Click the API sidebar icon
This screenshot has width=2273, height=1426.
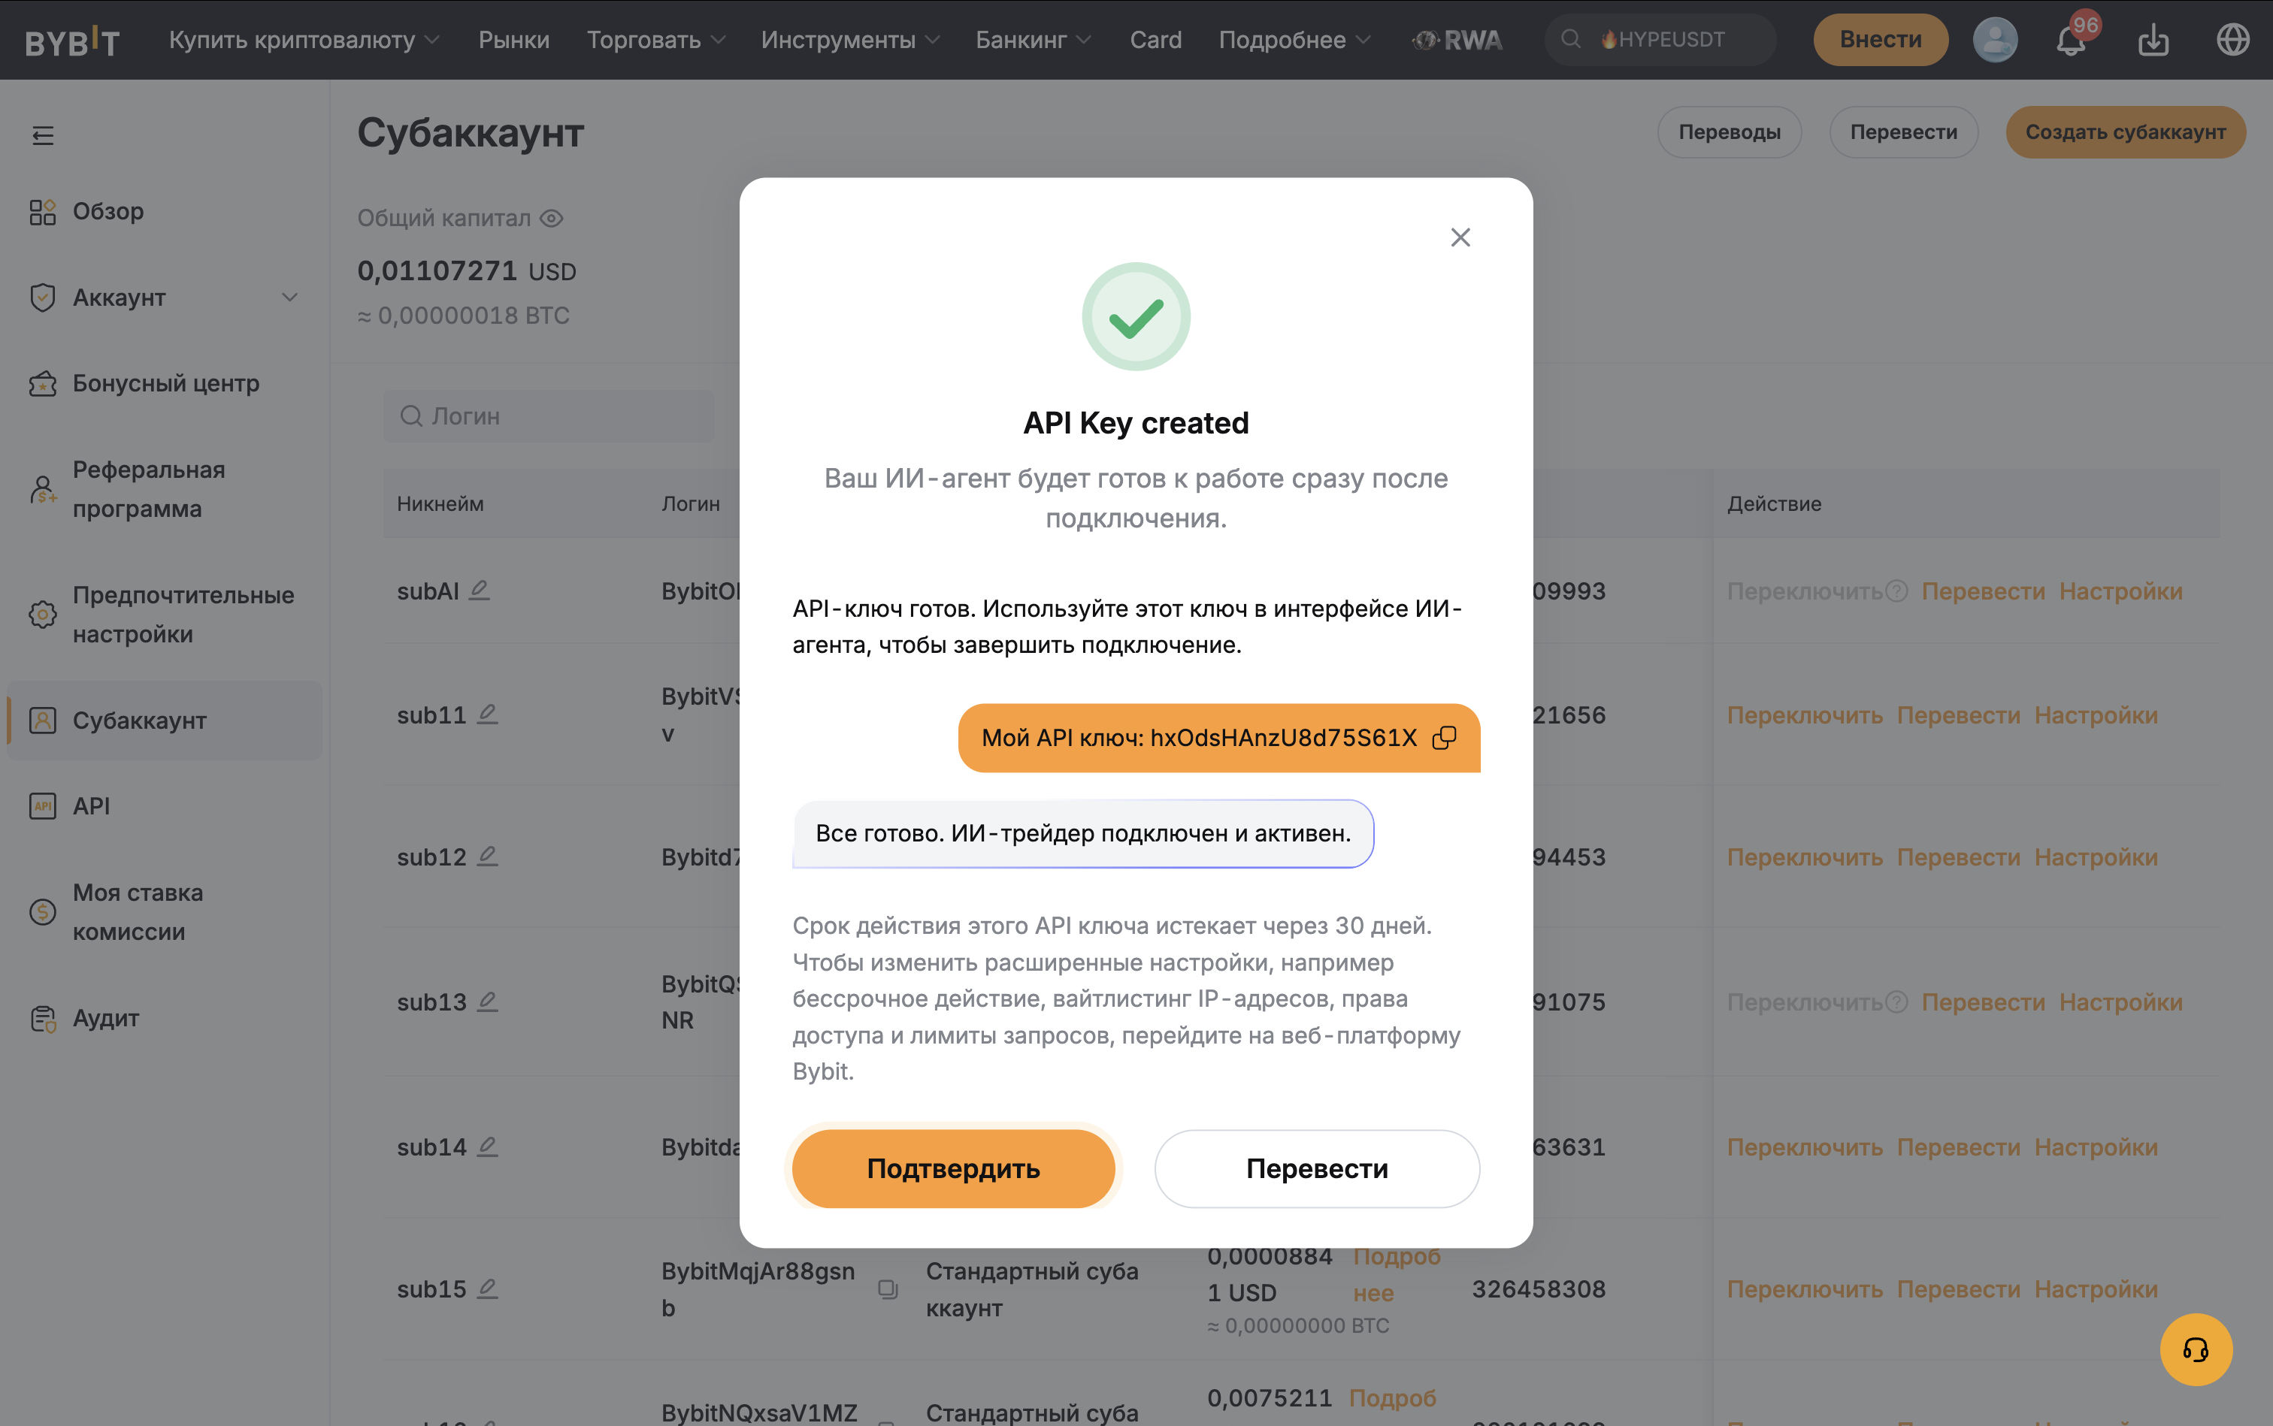(42, 806)
